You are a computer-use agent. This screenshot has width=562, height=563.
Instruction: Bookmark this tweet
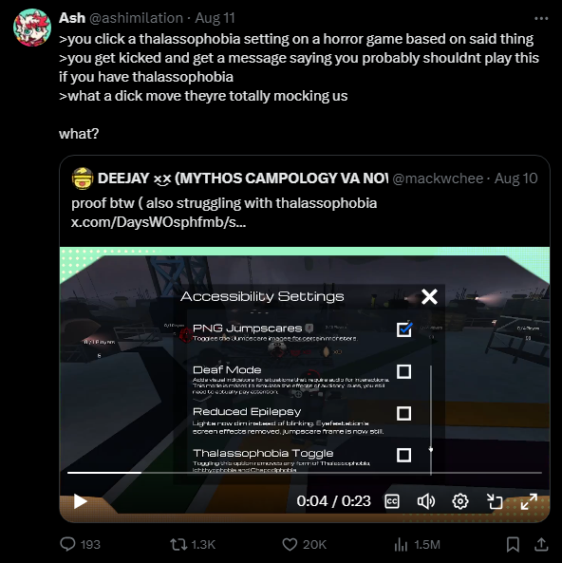pyautogui.click(x=513, y=544)
